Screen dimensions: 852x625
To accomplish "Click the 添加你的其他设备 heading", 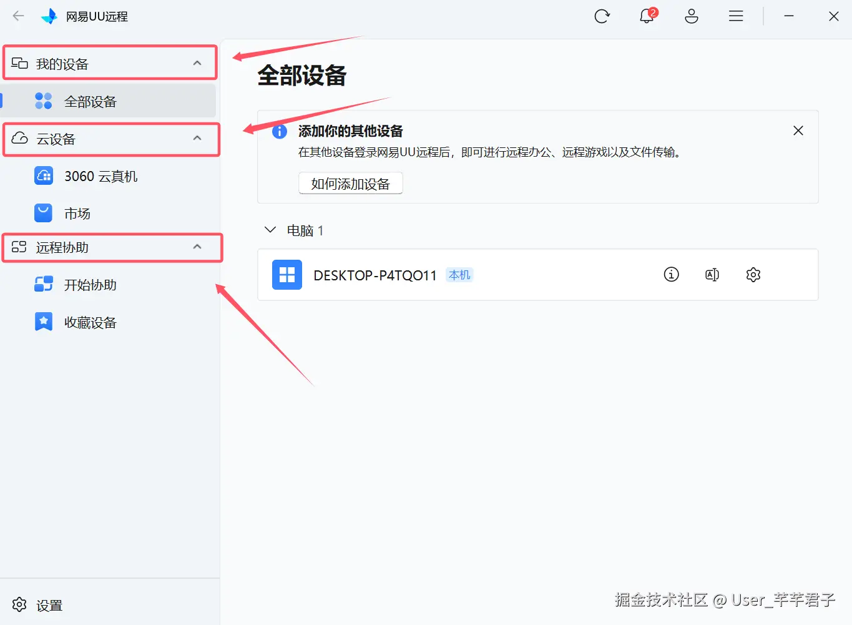I will pos(351,131).
